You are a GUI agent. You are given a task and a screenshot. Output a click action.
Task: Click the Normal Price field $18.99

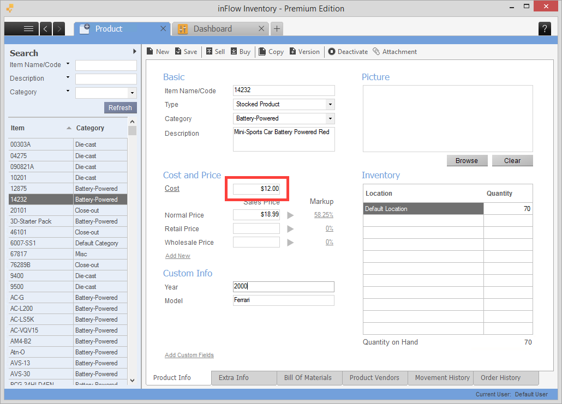tap(256, 214)
